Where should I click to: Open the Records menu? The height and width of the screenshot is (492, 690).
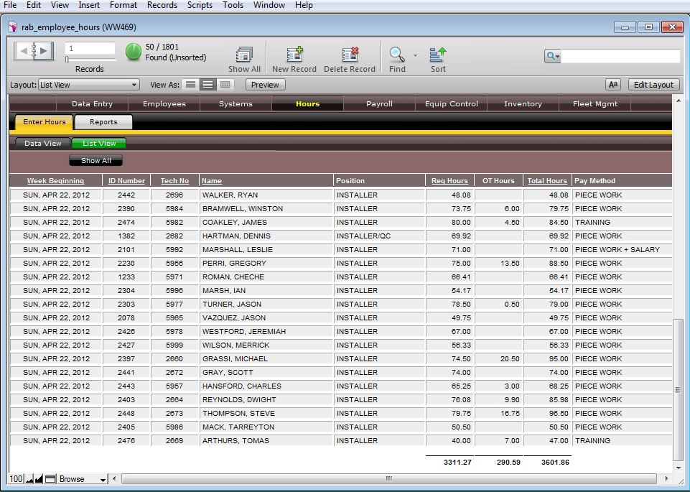coord(162,5)
